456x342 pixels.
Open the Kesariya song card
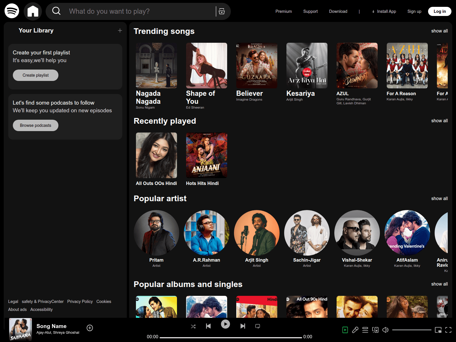tap(307, 72)
